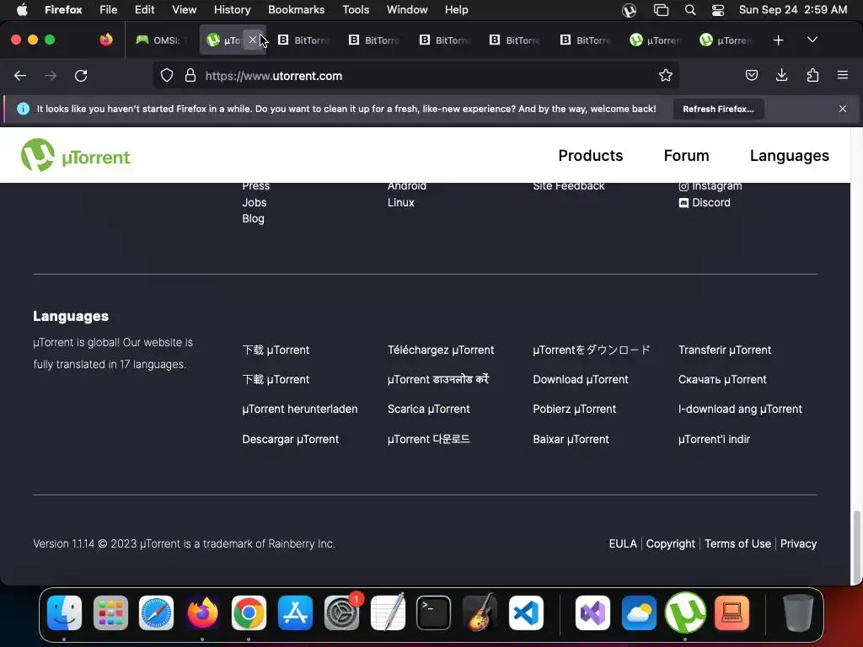Open the Firefox hamburger menu
The image size is (863, 647).
(x=843, y=75)
